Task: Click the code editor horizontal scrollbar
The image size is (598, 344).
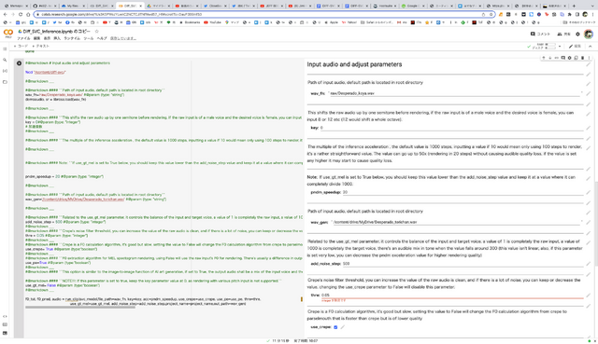Action: pyautogui.click(x=80, y=307)
